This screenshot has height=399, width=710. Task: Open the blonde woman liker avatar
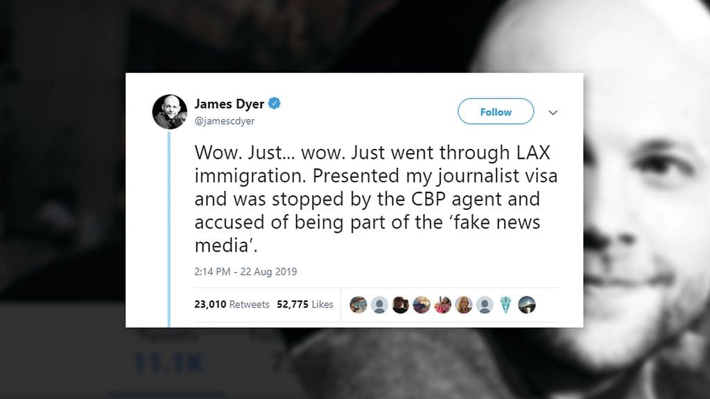click(464, 305)
